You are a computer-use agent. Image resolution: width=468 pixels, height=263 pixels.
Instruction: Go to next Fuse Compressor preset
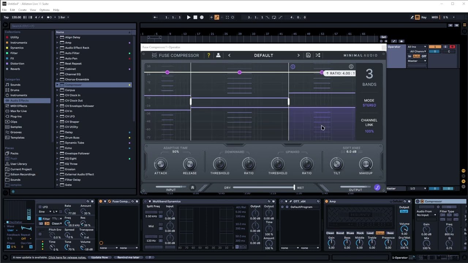[298, 56]
